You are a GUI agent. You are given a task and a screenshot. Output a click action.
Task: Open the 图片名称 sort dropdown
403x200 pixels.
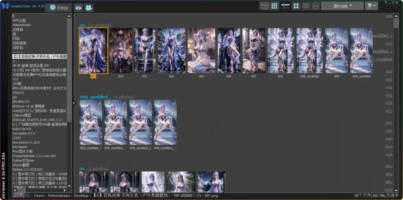[x=342, y=6]
